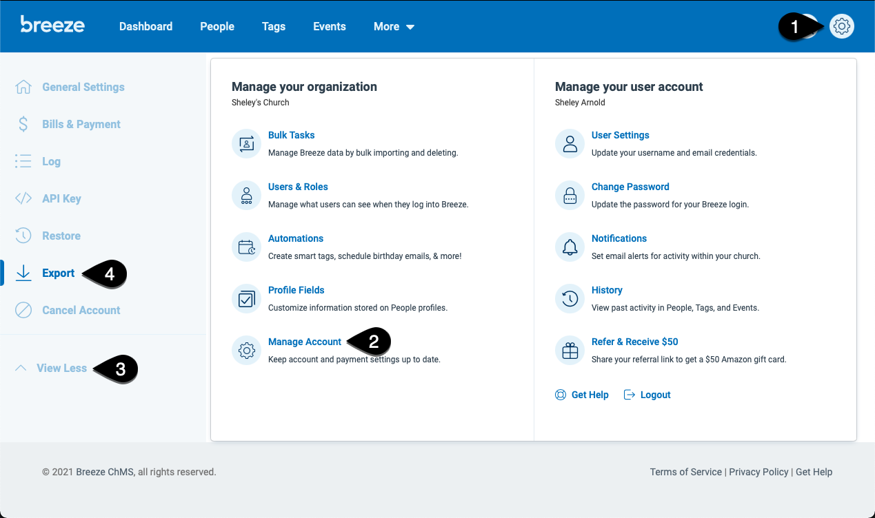Viewport: 875px width, 518px height.
Task: Select Bills & Payment in sidebar
Action: click(x=81, y=124)
